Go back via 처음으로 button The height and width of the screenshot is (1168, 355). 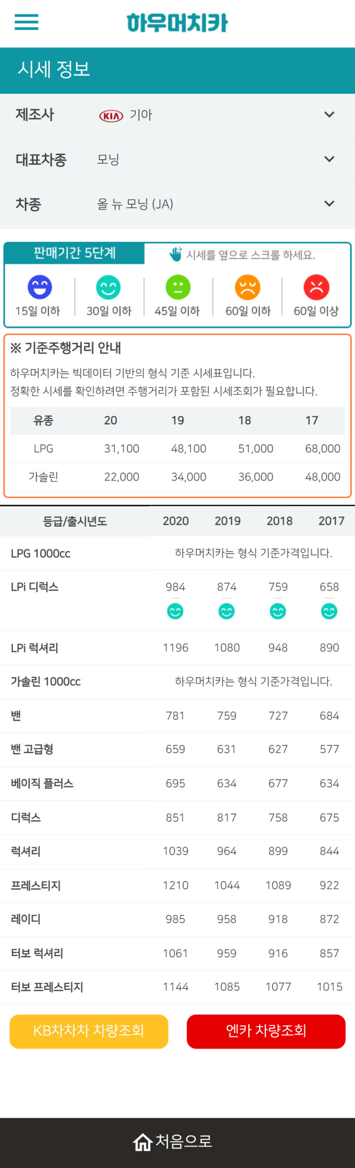click(177, 1142)
